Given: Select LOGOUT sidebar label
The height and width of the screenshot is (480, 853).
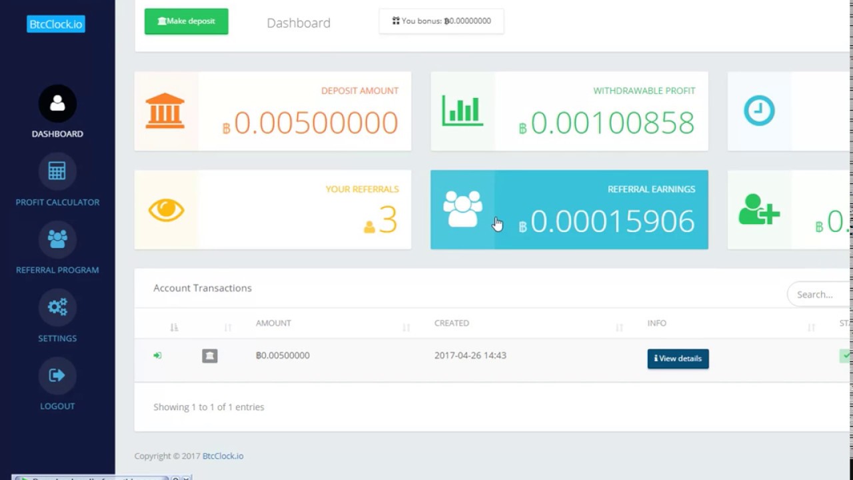Looking at the screenshot, I should tap(57, 406).
